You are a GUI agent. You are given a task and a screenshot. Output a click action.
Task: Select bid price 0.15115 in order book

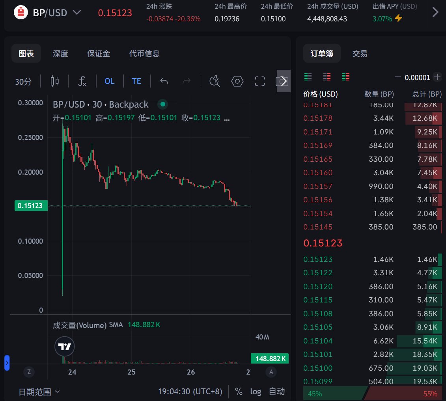click(x=318, y=300)
